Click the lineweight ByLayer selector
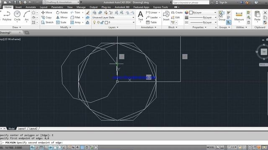 pyautogui.click(x=203, y=17)
